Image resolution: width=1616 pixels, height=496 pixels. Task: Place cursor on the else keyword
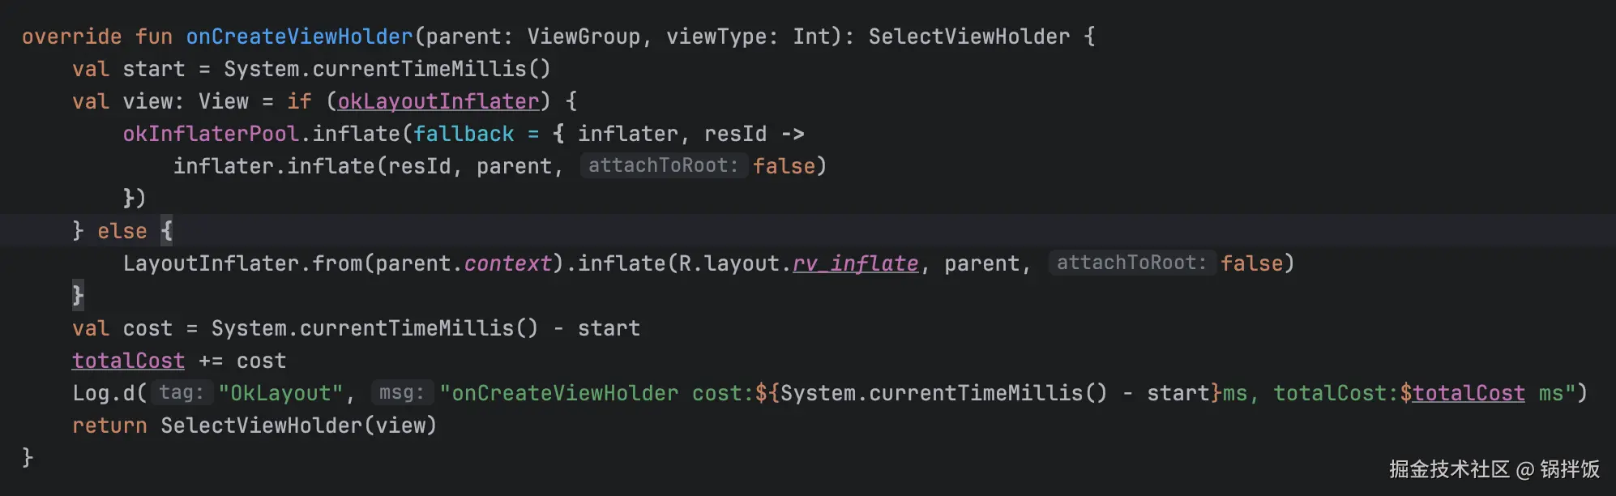click(x=122, y=231)
